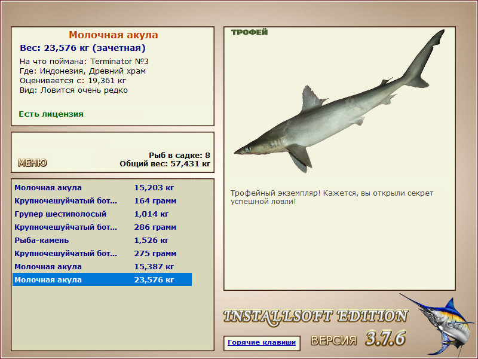
Task: Select Молочная акула 15,387 кг row
Action: 102,266
